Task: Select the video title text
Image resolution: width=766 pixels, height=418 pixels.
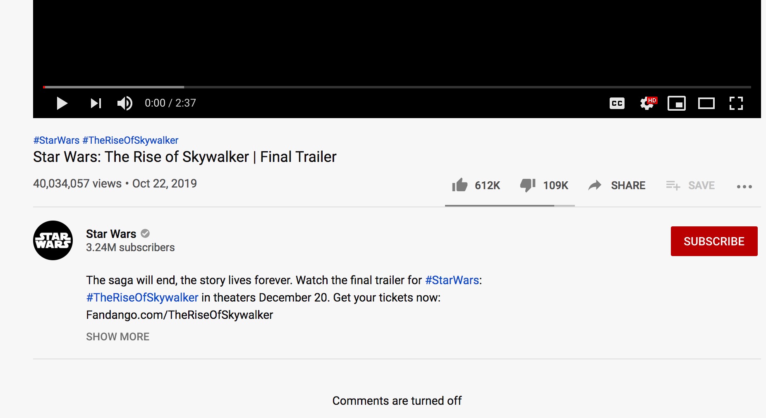Action: pyautogui.click(x=185, y=157)
